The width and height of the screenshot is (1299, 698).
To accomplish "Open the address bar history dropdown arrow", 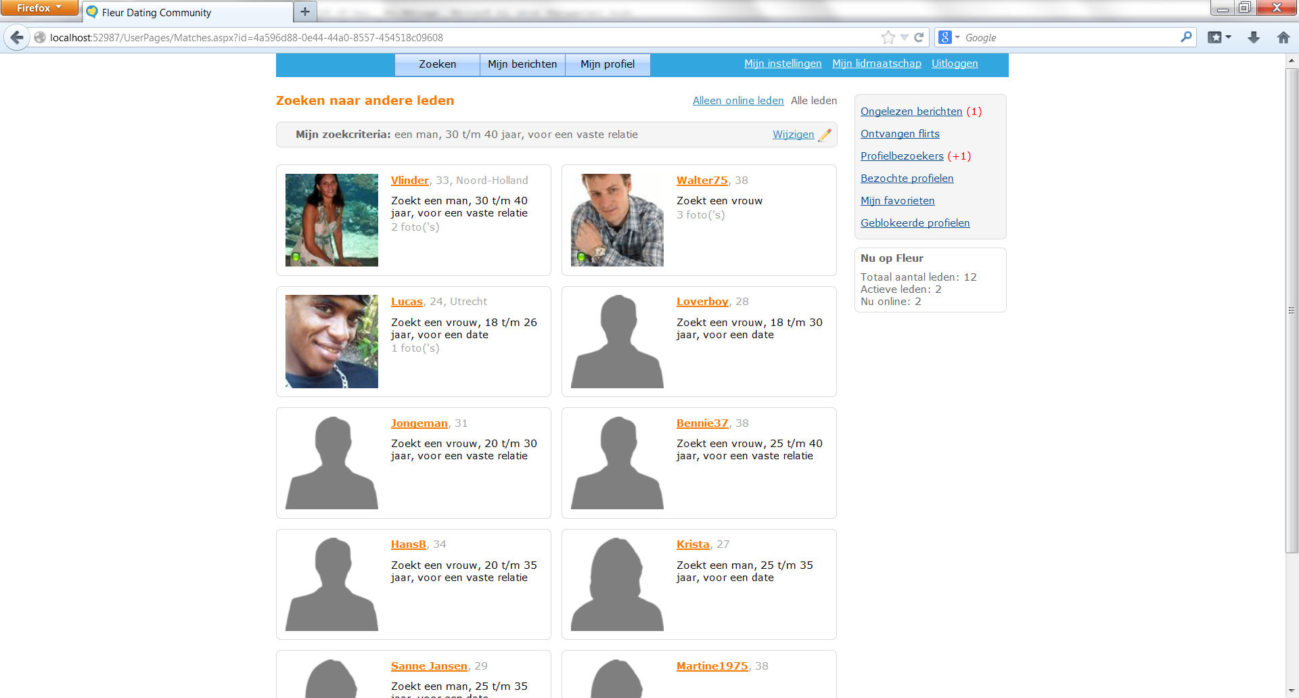I will pos(905,38).
